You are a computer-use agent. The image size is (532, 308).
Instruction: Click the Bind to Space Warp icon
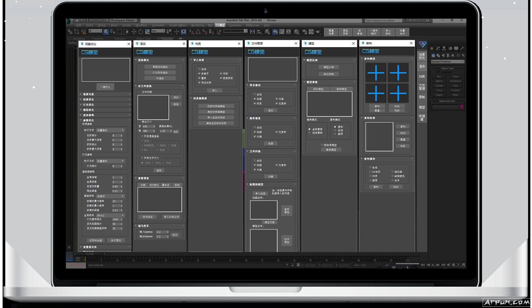coord(84,32)
